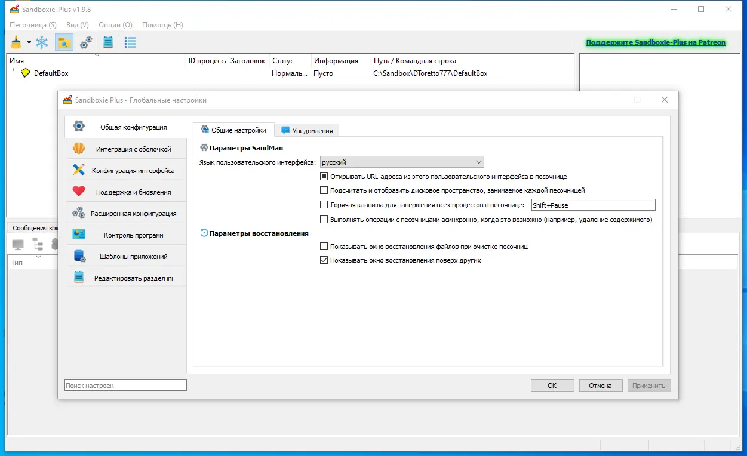Viewport: 747px width, 456px height.
Task: Open the Поддержите Sandboxie-Plus на Patreon link
Action: coord(656,42)
